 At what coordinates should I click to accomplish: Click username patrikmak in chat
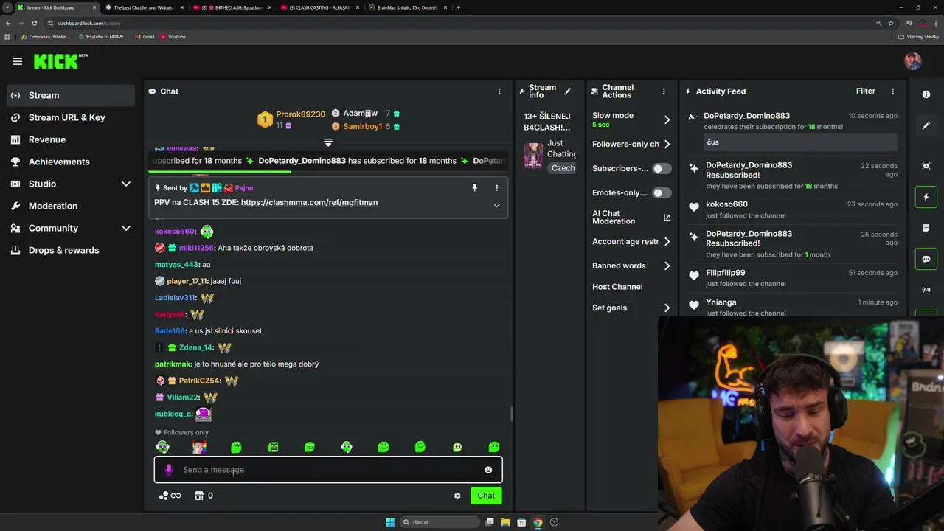coord(173,364)
